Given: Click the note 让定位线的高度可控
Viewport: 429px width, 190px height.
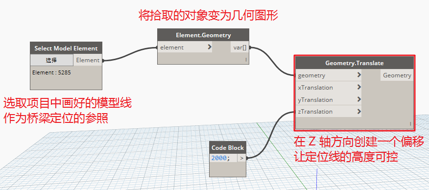Looking at the screenshot, I should pyautogui.click(x=346, y=157).
